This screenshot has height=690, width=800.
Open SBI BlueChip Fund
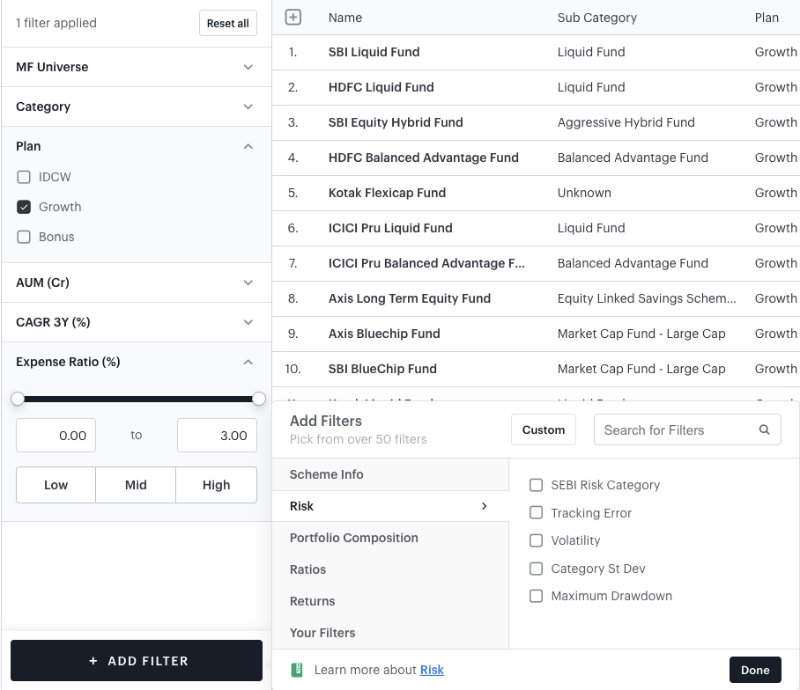(x=382, y=369)
